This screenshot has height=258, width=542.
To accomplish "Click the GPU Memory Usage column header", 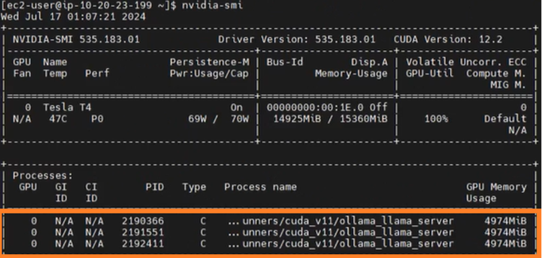I will [x=496, y=193].
